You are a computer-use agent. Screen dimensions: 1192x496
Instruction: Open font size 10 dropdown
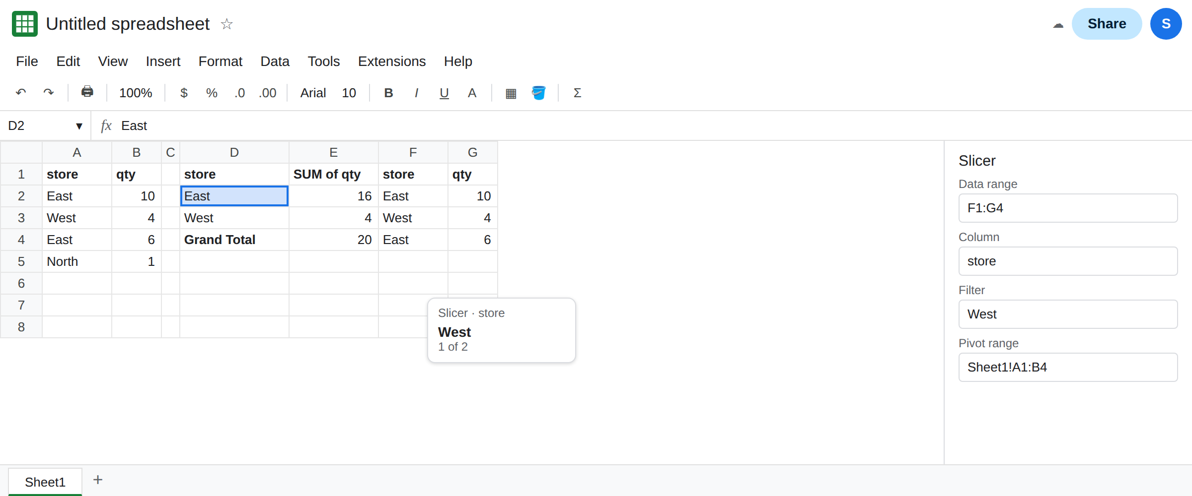coord(349,93)
